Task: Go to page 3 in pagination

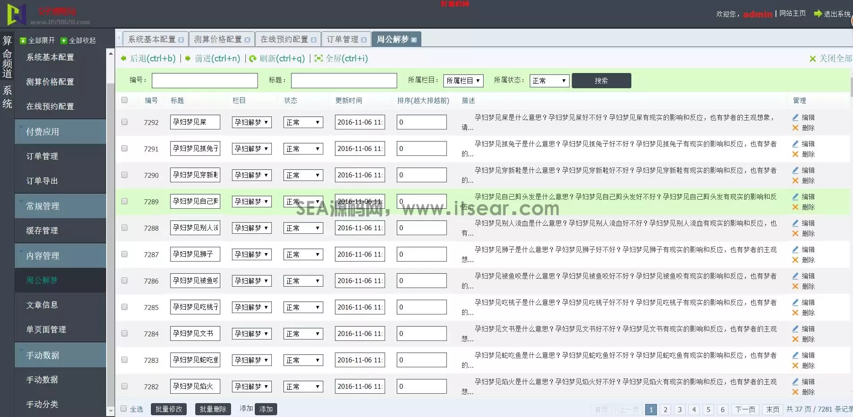Action: pos(680,409)
